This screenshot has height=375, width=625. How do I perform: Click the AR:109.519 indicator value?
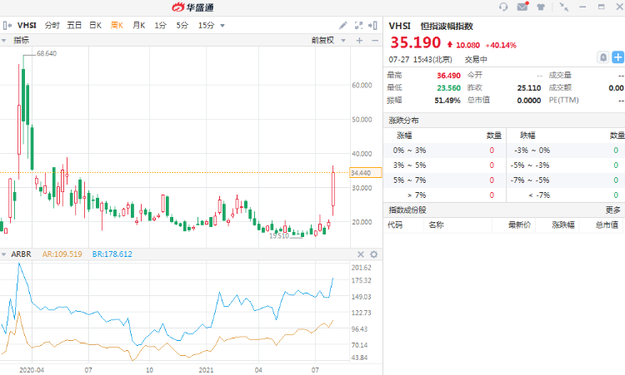click(x=62, y=254)
